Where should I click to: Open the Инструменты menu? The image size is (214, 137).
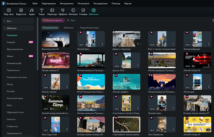point(67,4)
